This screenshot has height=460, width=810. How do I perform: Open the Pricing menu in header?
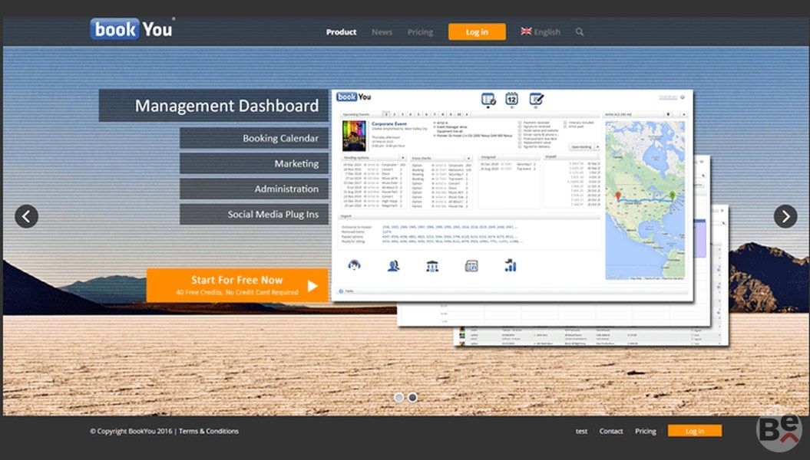pos(420,32)
